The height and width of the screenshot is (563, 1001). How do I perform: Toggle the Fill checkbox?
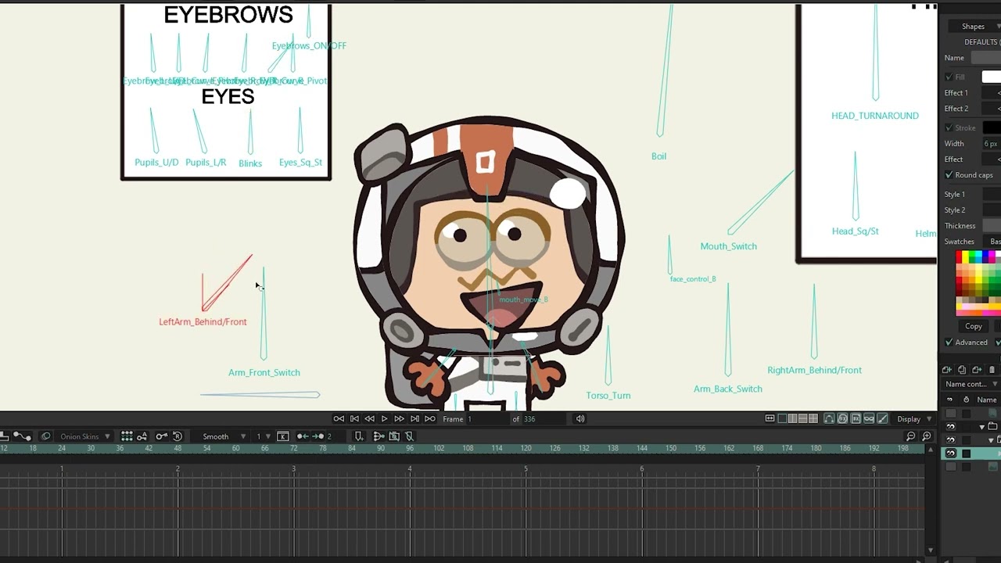(x=949, y=77)
